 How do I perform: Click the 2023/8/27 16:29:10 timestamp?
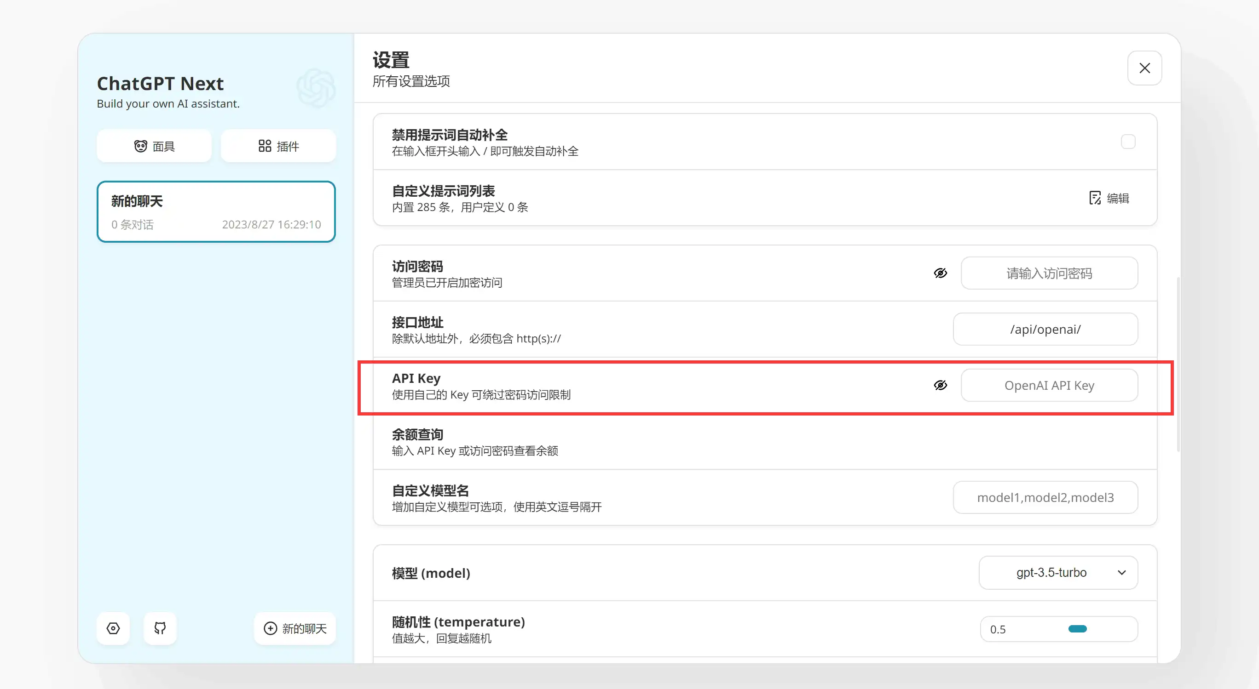(x=272, y=225)
